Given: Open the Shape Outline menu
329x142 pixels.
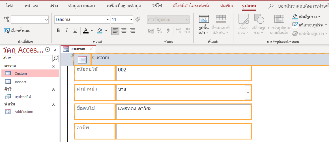Looking at the screenshot, I should (310, 25).
